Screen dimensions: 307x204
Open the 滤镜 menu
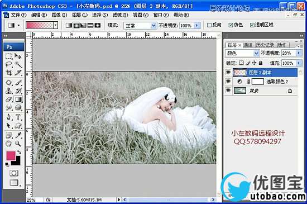pyautogui.click(x=120, y=15)
